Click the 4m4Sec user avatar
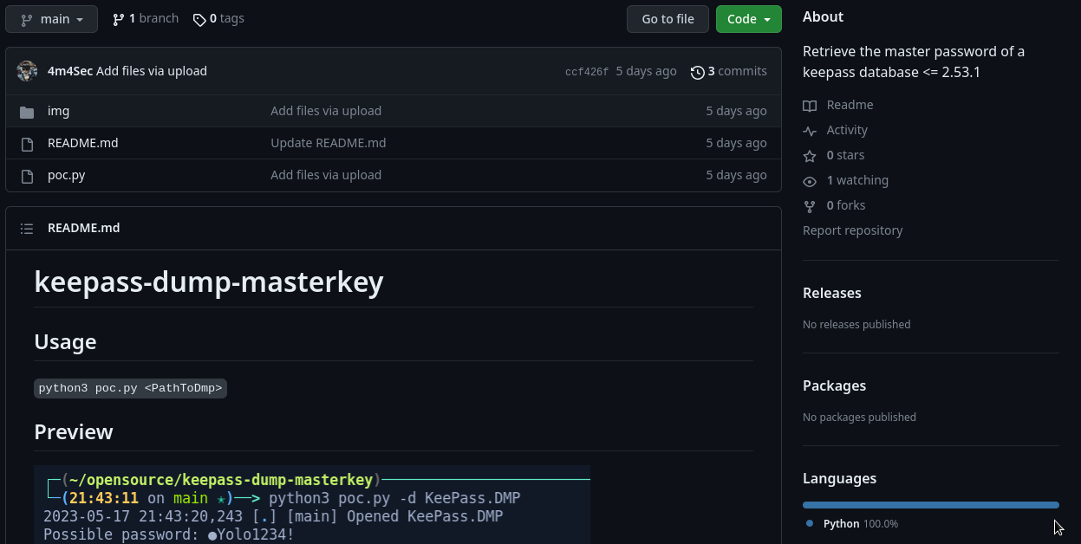The image size is (1081, 544). [27, 71]
